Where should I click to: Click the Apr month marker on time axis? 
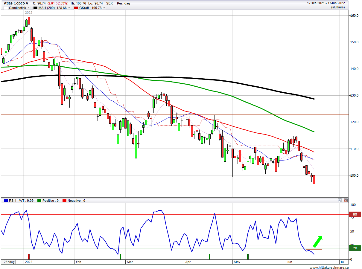click(x=188, y=262)
